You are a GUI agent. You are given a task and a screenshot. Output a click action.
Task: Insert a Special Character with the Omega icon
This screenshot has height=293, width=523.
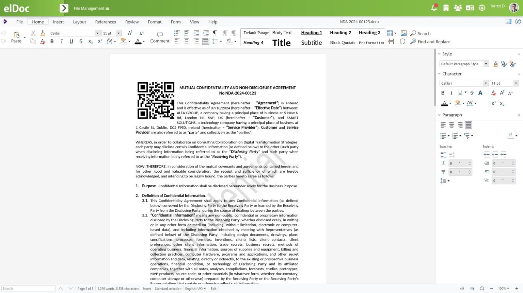tap(403, 41)
